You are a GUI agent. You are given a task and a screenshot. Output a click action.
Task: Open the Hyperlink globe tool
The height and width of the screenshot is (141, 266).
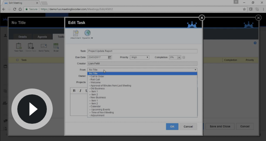[x=87, y=33]
